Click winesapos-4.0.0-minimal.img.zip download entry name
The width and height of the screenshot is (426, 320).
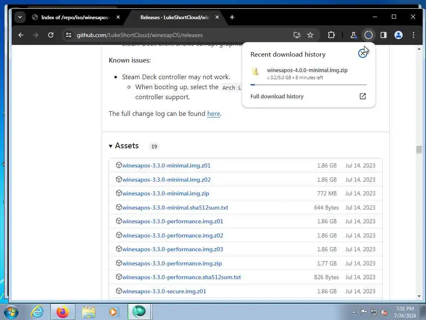click(x=307, y=70)
